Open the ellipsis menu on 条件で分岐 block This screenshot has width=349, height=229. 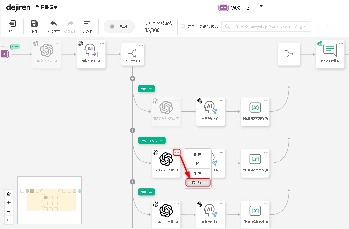point(141,46)
